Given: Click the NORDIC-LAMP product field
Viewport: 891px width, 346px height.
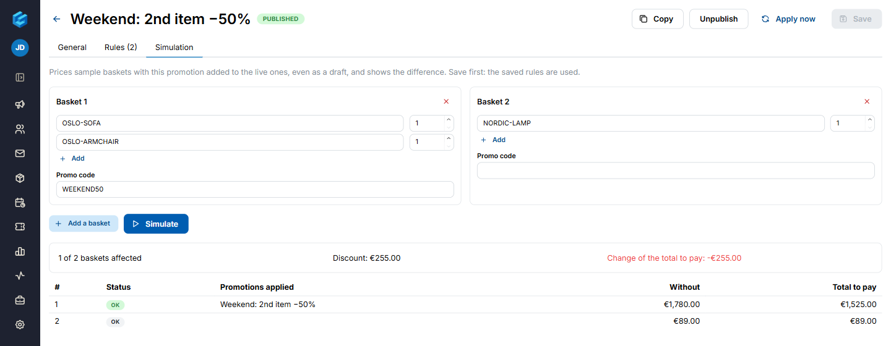Looking at the screenshot, I should (x=650, y=123).
